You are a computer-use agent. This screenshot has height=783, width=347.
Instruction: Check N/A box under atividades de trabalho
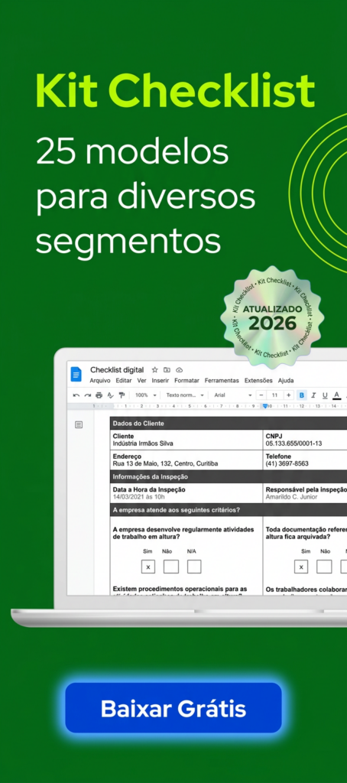tap(193, 567)
